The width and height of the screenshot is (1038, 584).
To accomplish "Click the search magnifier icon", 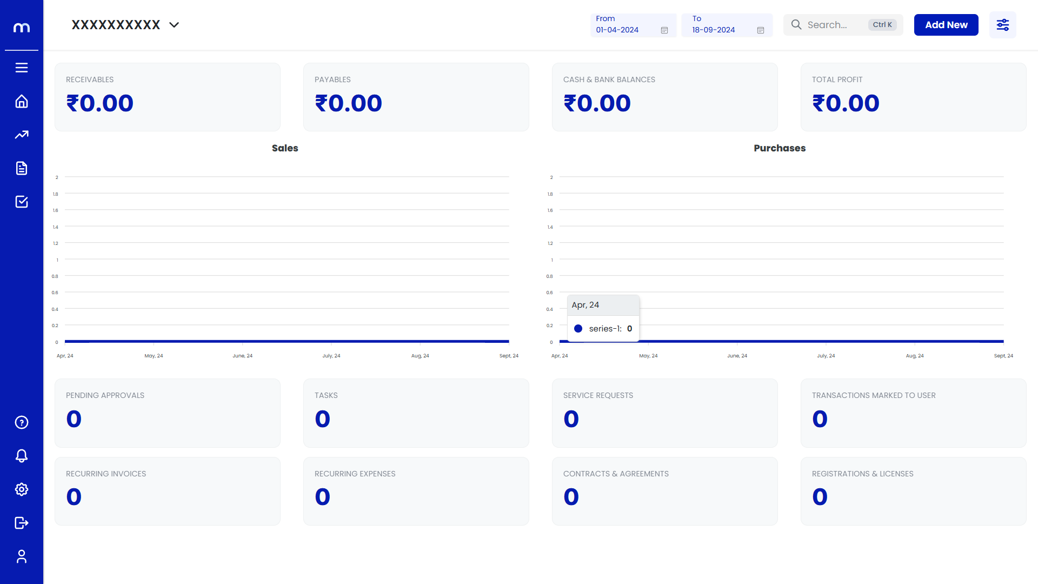I will tap(796, 25).
